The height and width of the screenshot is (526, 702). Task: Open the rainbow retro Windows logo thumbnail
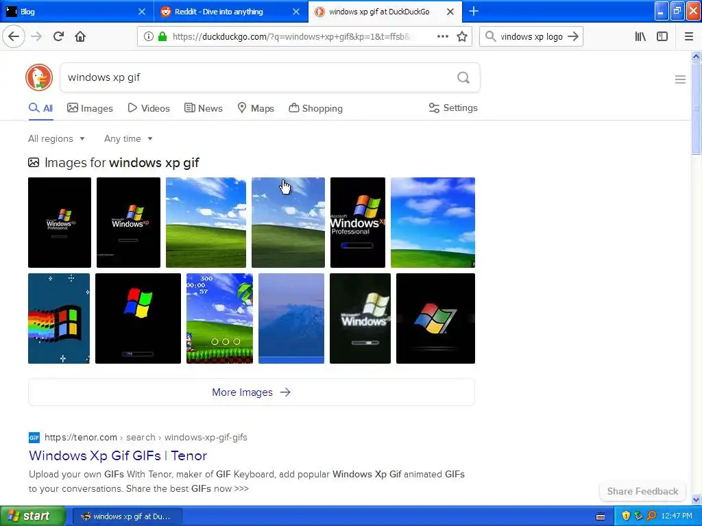coord(59,318)
